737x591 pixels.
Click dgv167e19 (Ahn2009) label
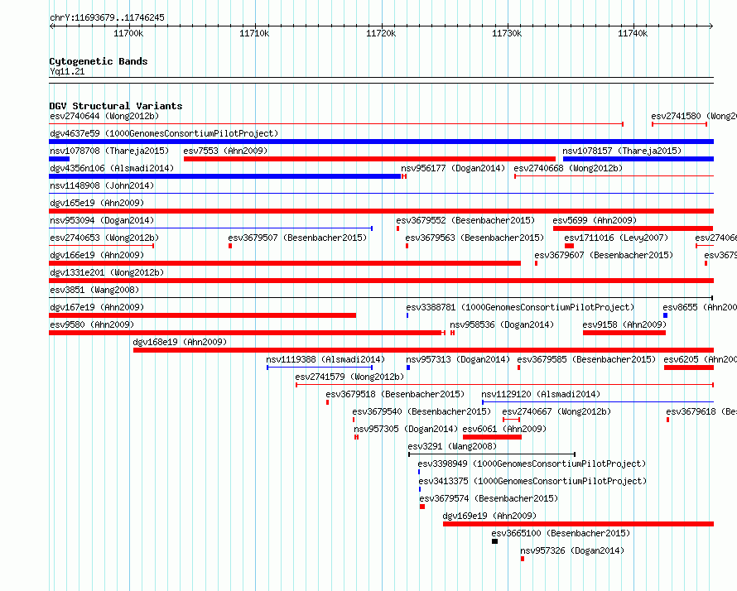(x=97, y=307)
